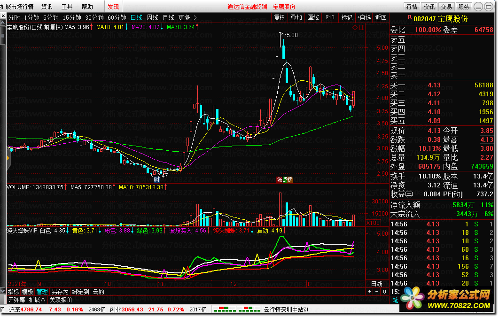Add stock to watchlist via +自选
Viewport: 499px width, 317px height.
click(x=364, y=18)
